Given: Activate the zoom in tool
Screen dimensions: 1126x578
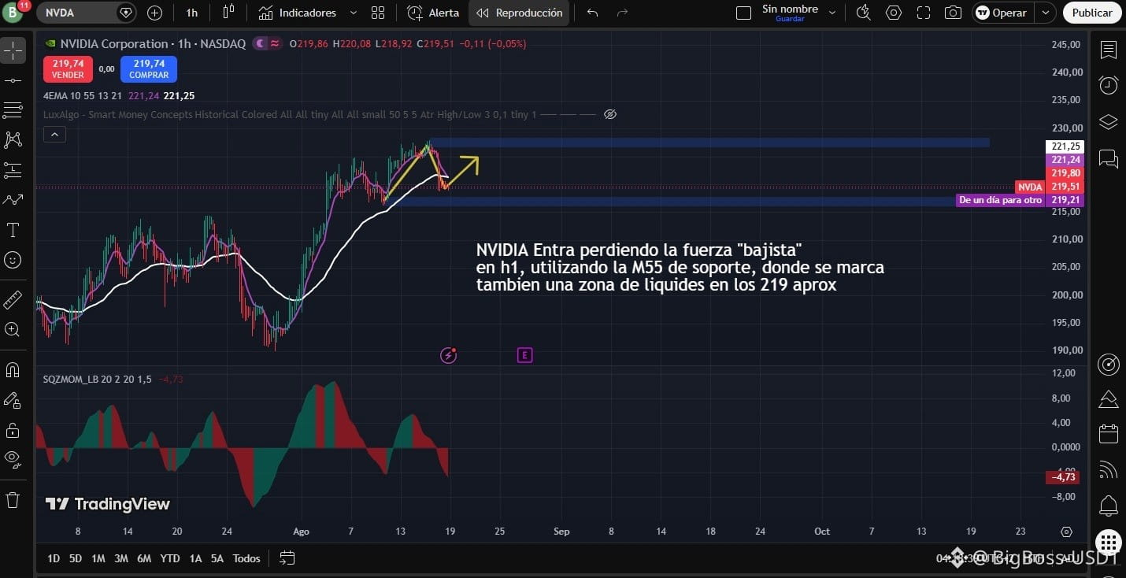Looking at the screenshot, I should coord(13,330).
